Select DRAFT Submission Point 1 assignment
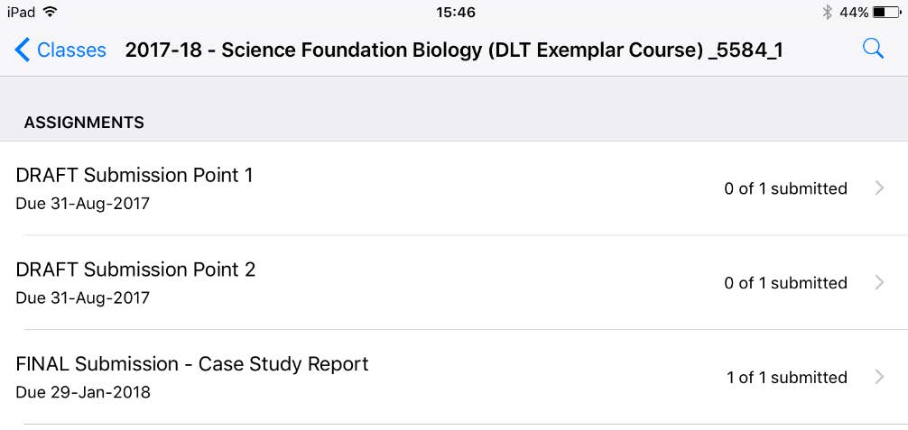The image size is (908, 430). [454, 188]
